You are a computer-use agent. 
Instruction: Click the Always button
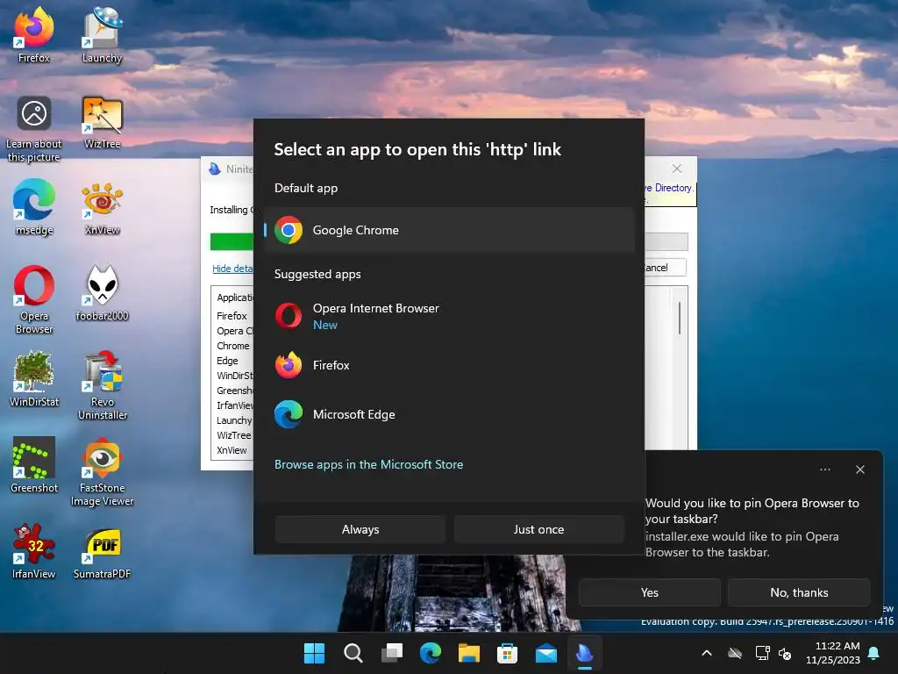coord(360,529)
